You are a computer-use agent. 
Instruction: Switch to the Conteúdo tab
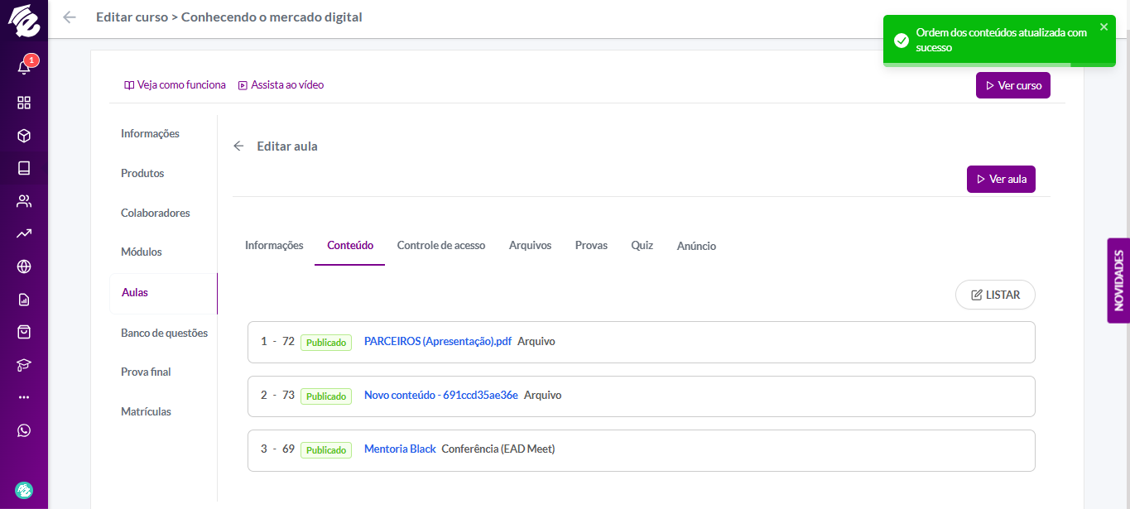coord(350,245)
